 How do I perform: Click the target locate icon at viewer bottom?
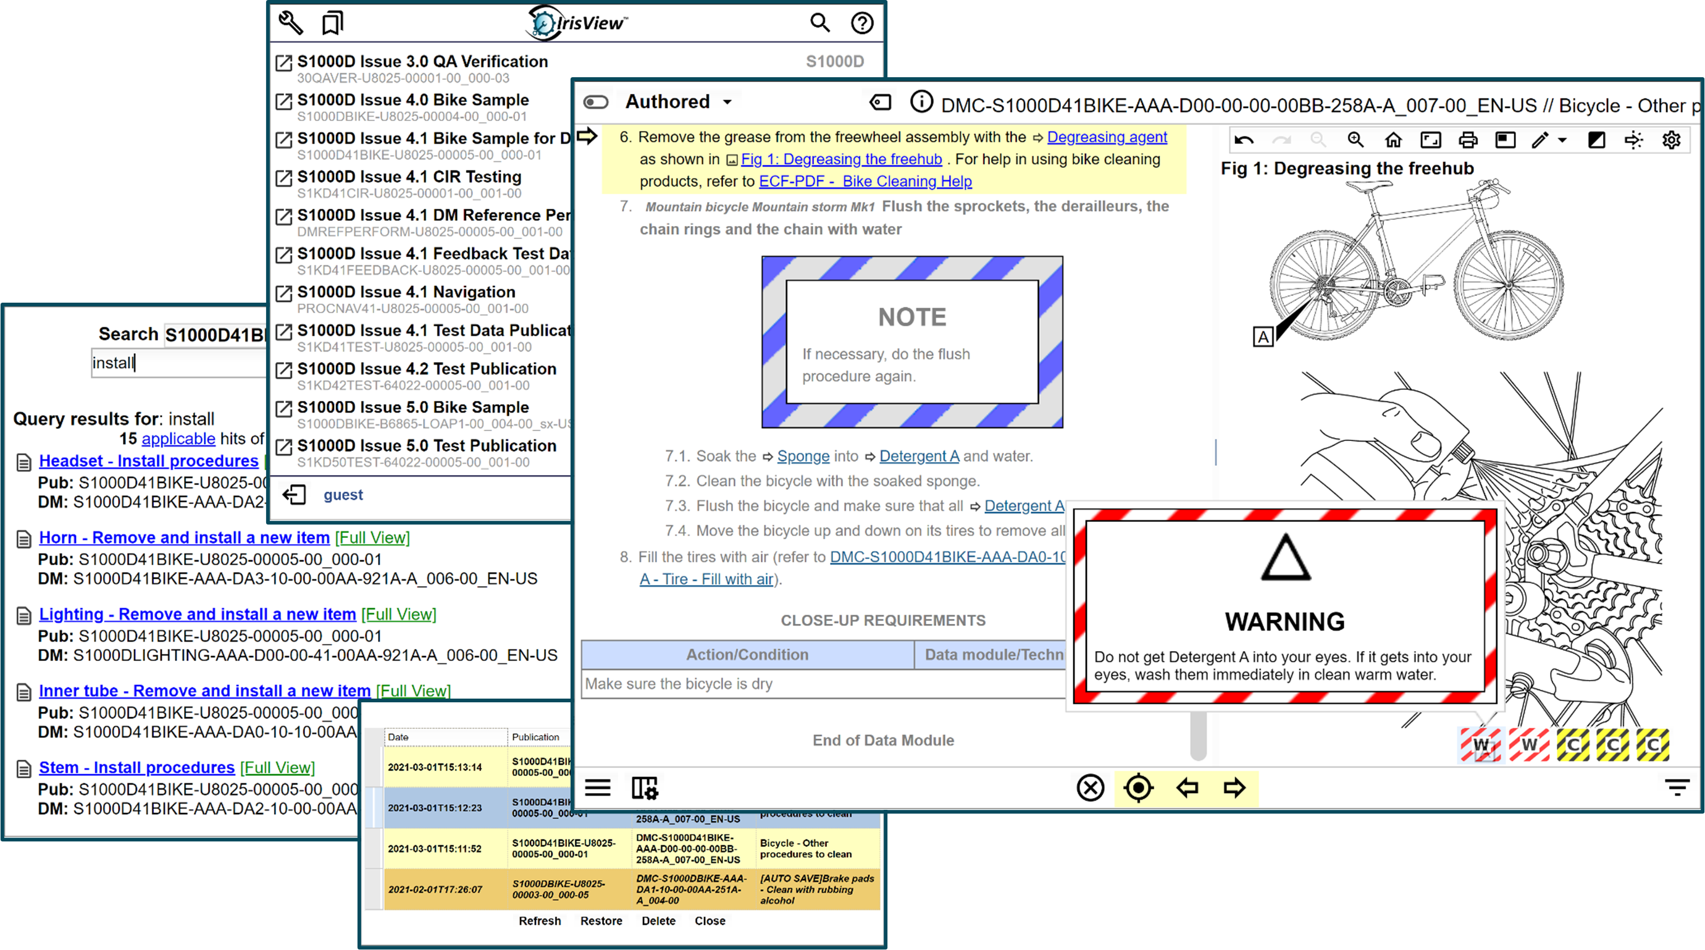pos(1139,788)
